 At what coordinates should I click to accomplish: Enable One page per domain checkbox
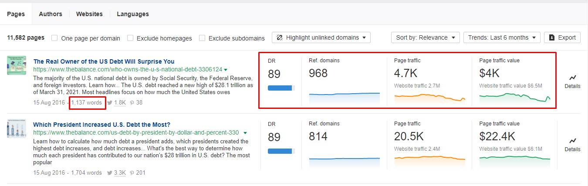pyautogui.click(x=54, y=38)
